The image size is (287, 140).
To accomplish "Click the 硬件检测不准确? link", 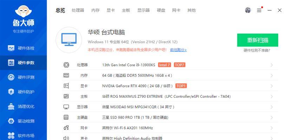I will point(257,50).
